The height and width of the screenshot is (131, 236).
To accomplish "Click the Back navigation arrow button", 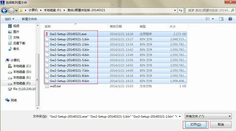I will click(4, 10).
